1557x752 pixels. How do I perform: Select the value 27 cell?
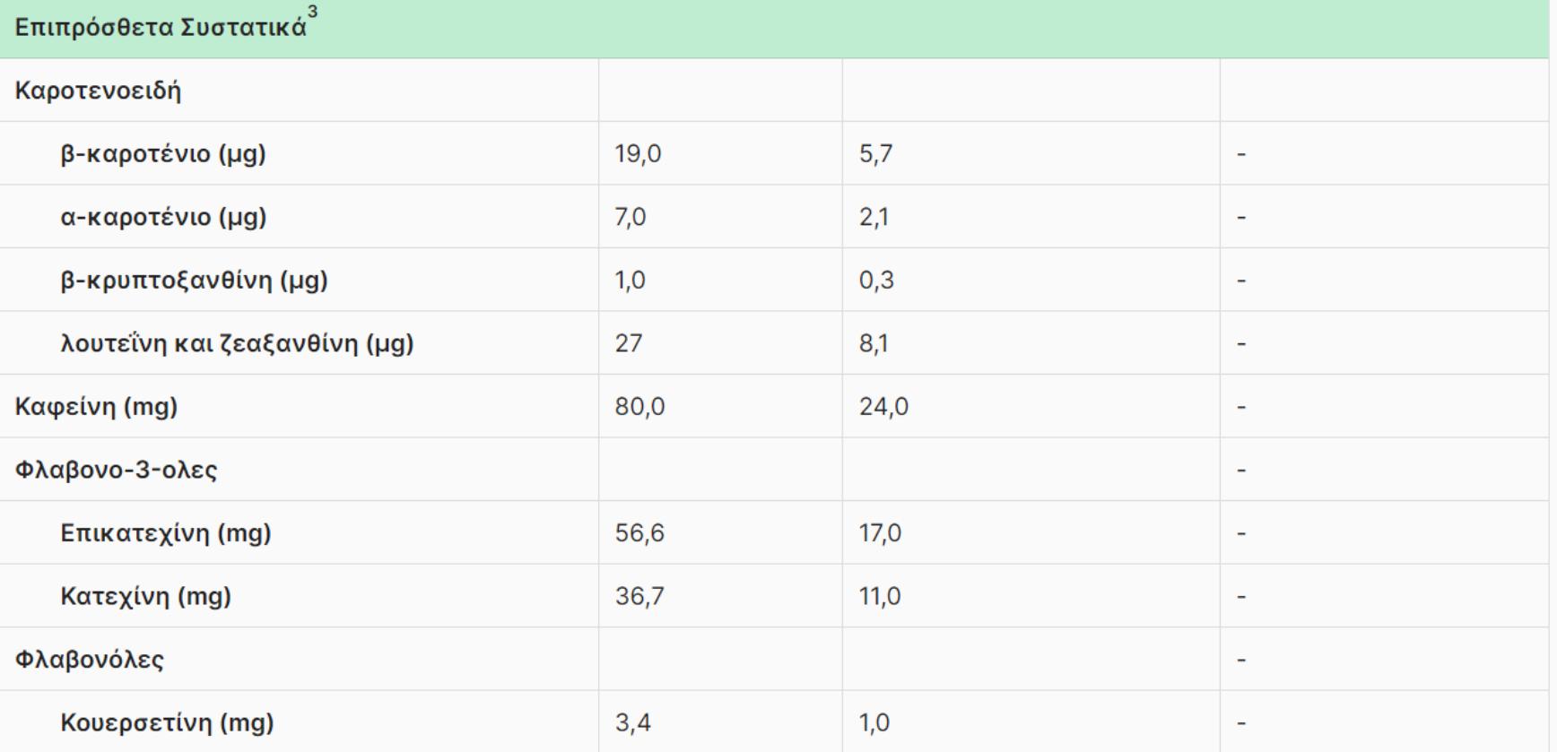[628, 343]
